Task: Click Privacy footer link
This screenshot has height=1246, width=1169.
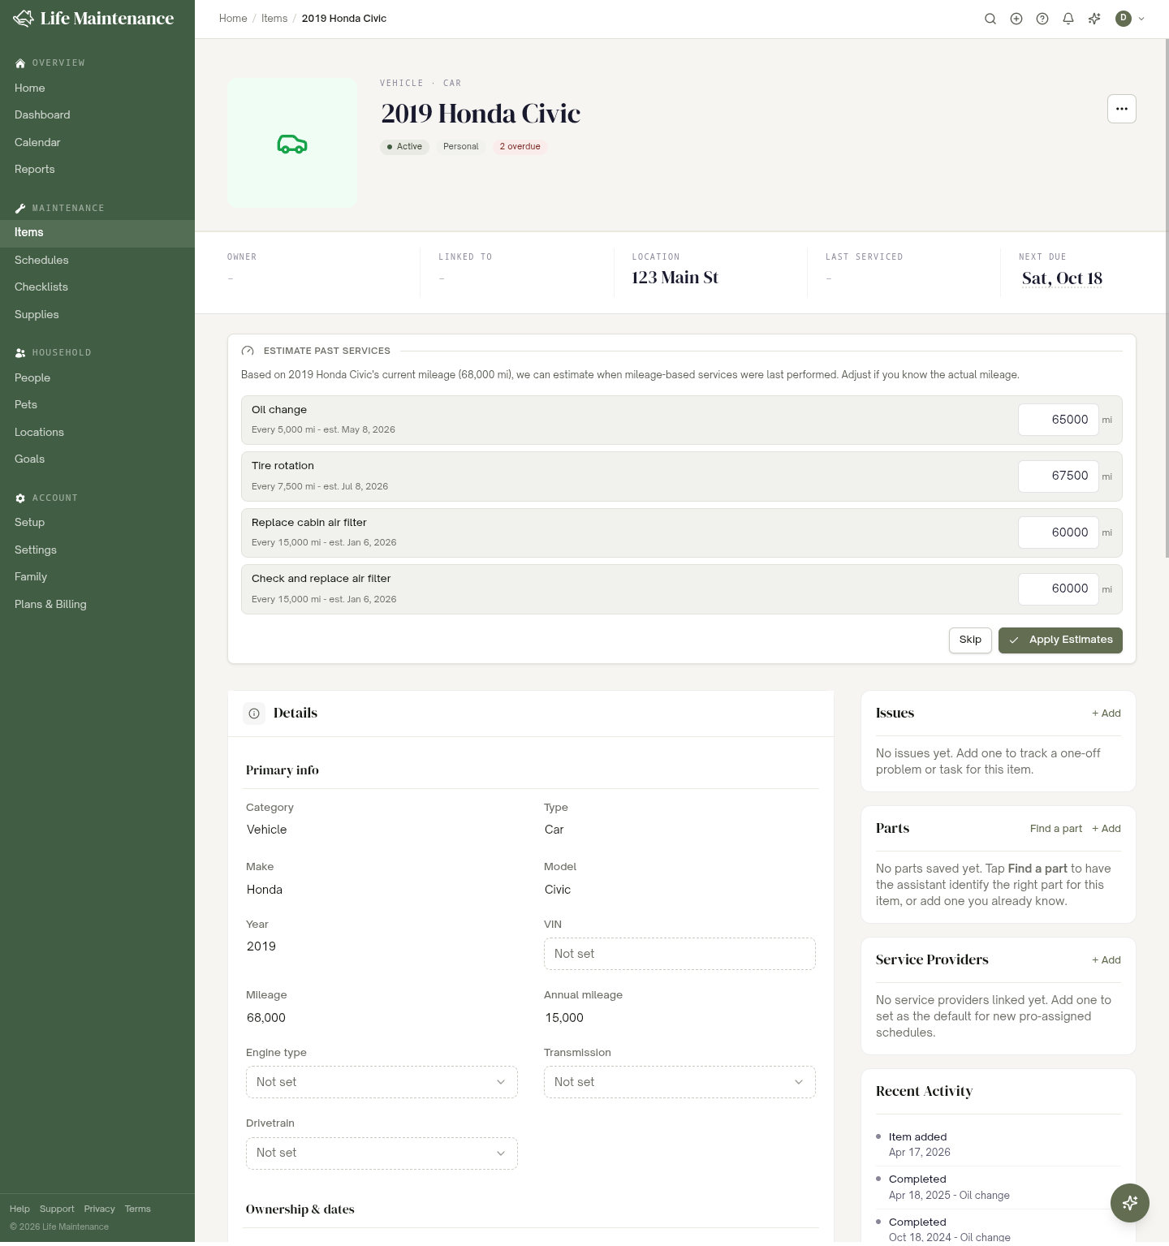Action: [x=100, y=1209]
